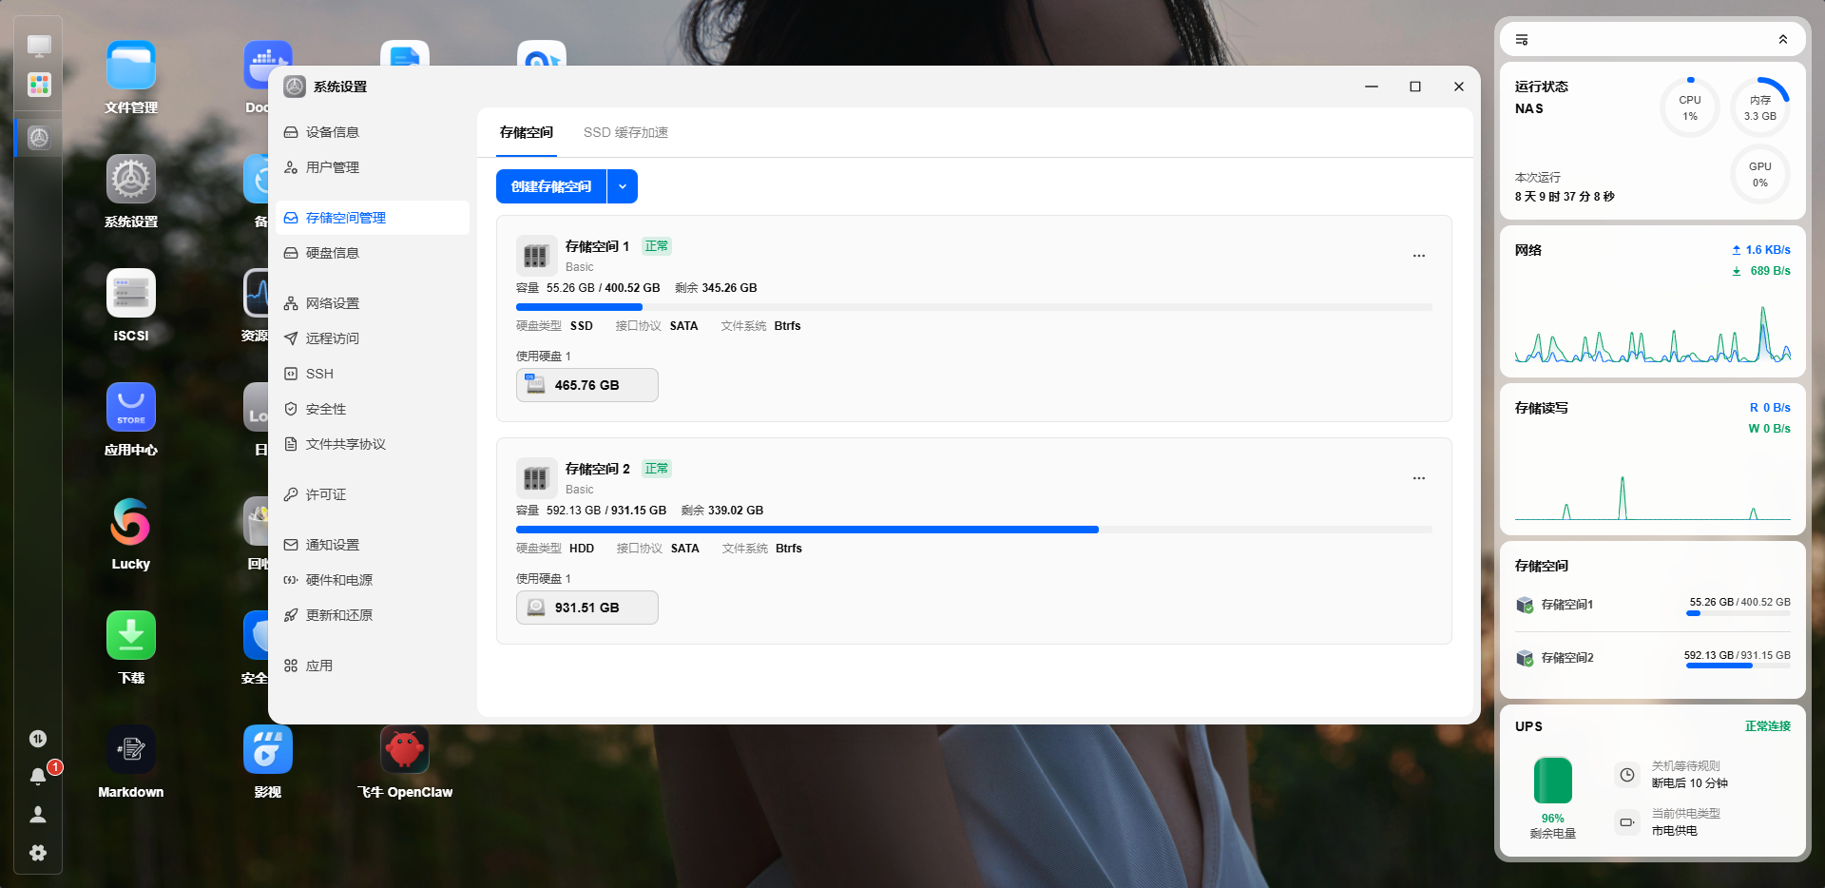Click the transfer task icon in dock

[x=38, y=739]
